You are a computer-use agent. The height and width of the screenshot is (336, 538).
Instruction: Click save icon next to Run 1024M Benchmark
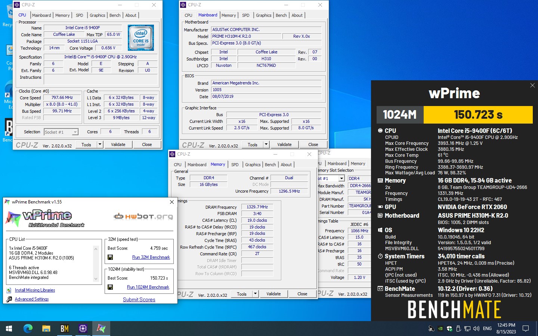pos(110,287)
